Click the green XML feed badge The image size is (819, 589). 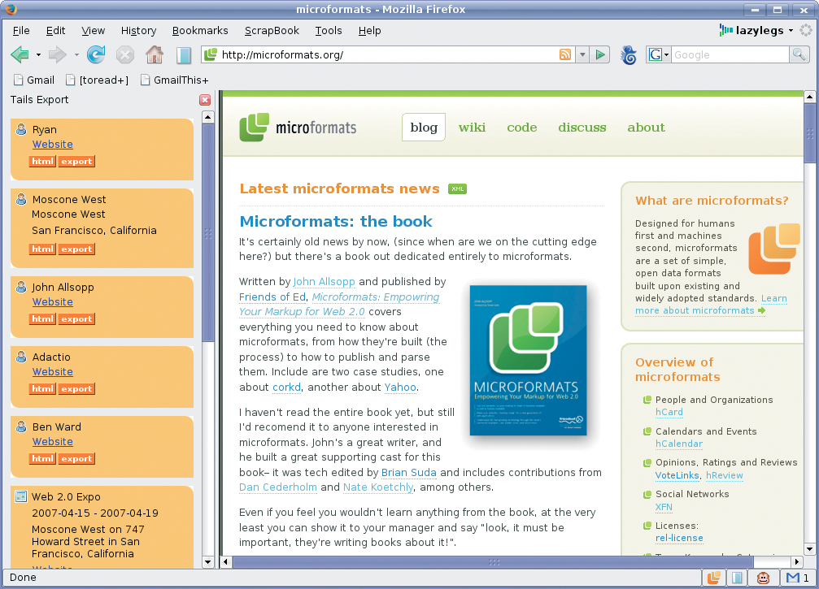tap(458, 188)
